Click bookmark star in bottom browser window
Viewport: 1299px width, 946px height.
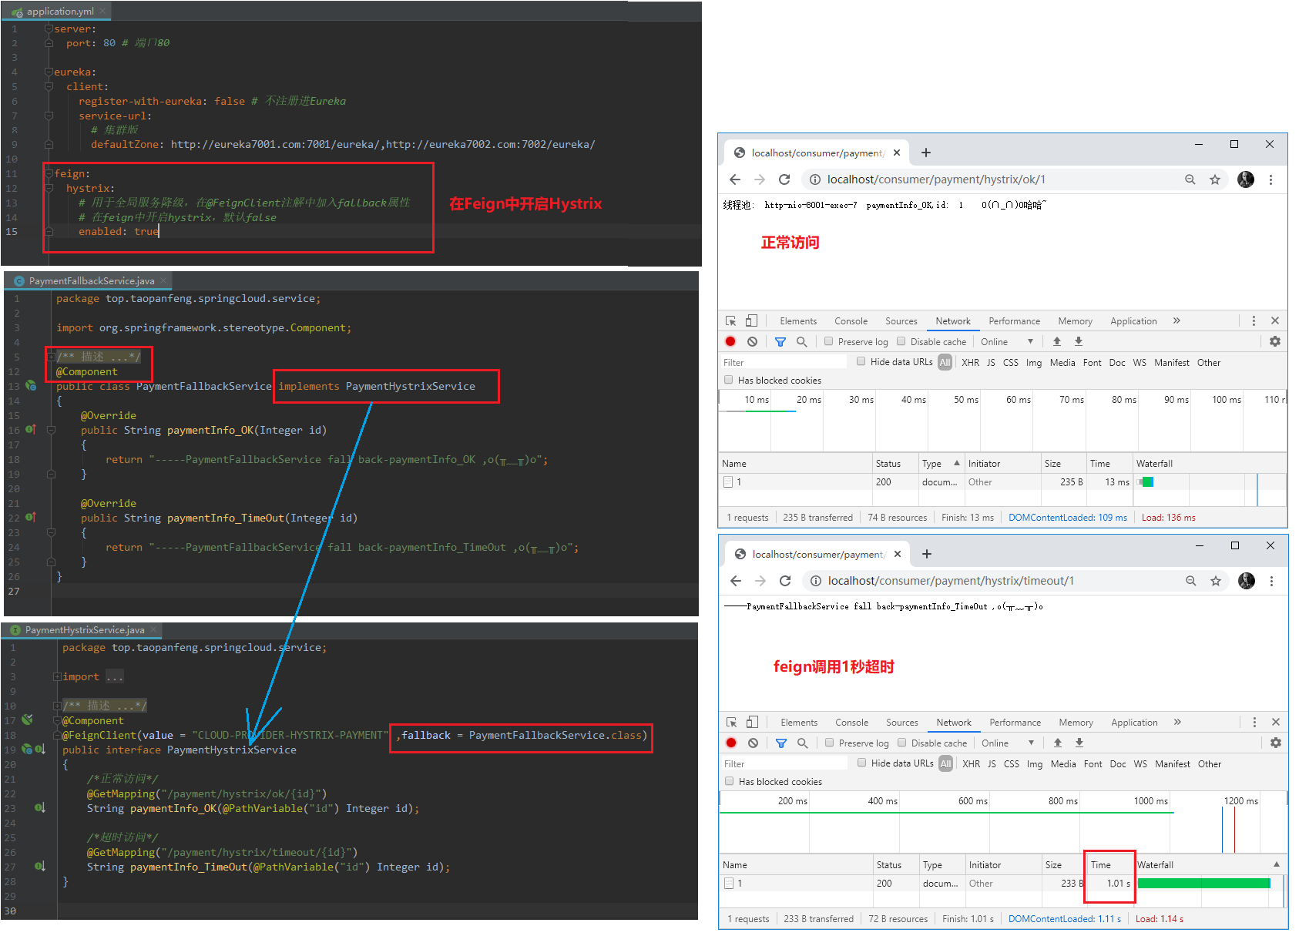click(1216, 581)
